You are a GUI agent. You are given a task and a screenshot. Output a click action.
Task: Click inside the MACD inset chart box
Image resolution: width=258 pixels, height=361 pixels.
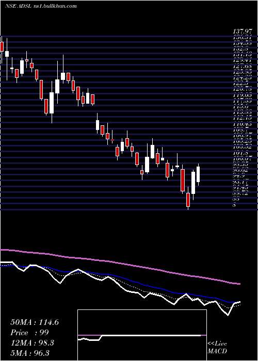142,335
